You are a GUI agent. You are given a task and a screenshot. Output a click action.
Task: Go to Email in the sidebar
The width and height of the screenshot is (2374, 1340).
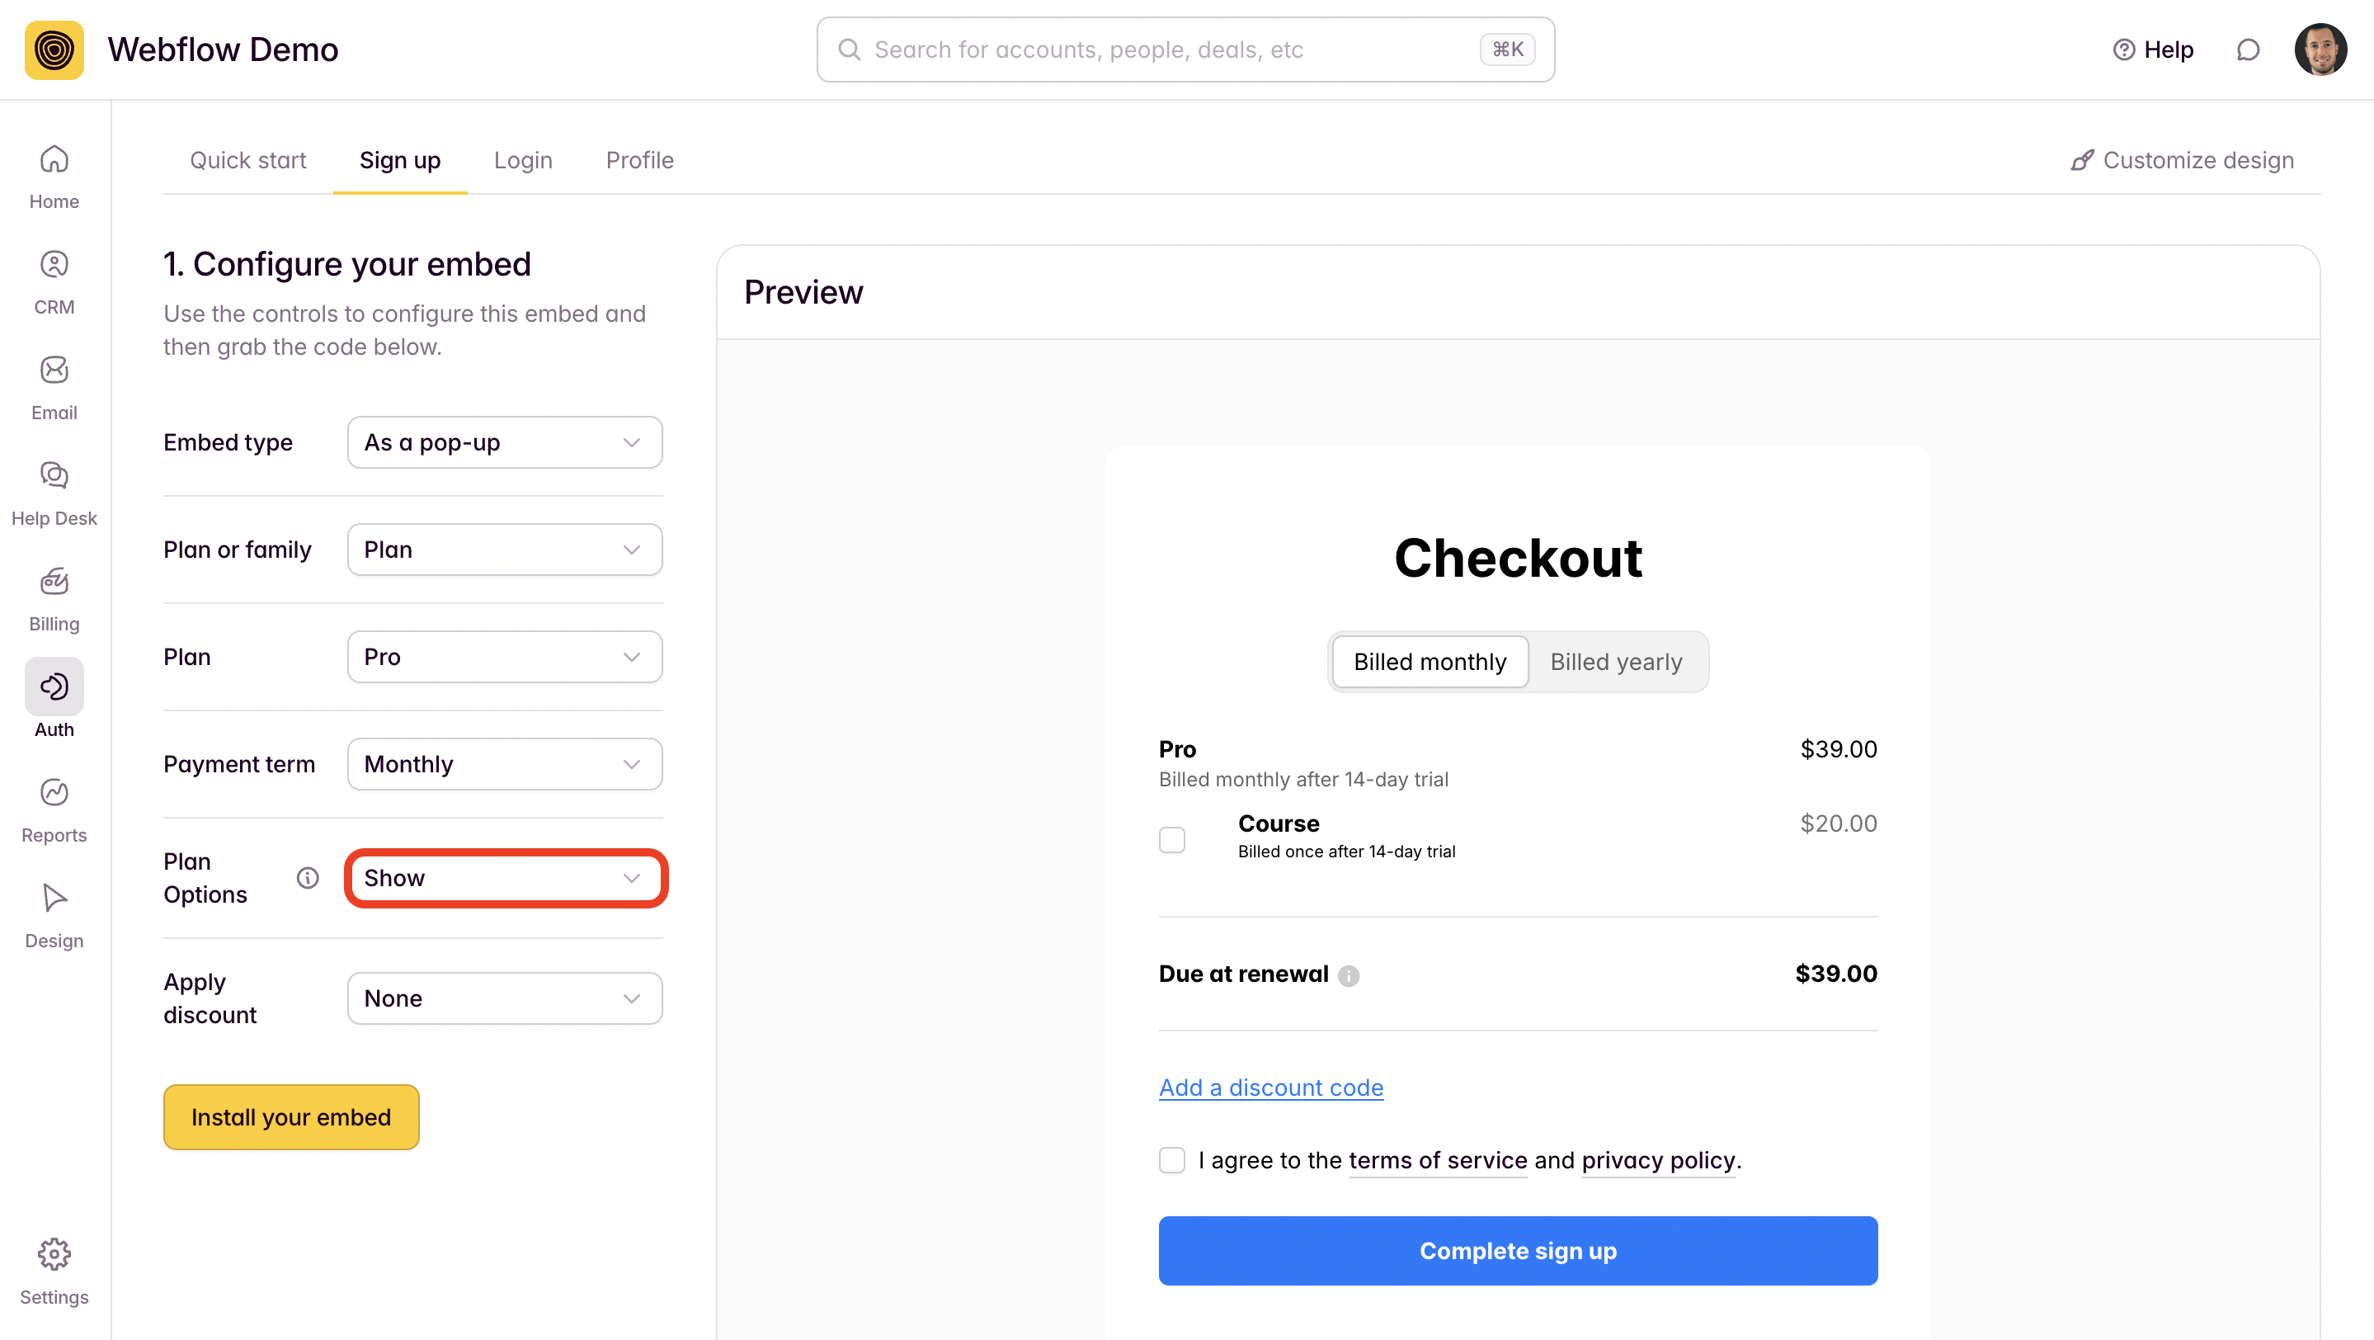pyautogui.click(x=54, y=388)
